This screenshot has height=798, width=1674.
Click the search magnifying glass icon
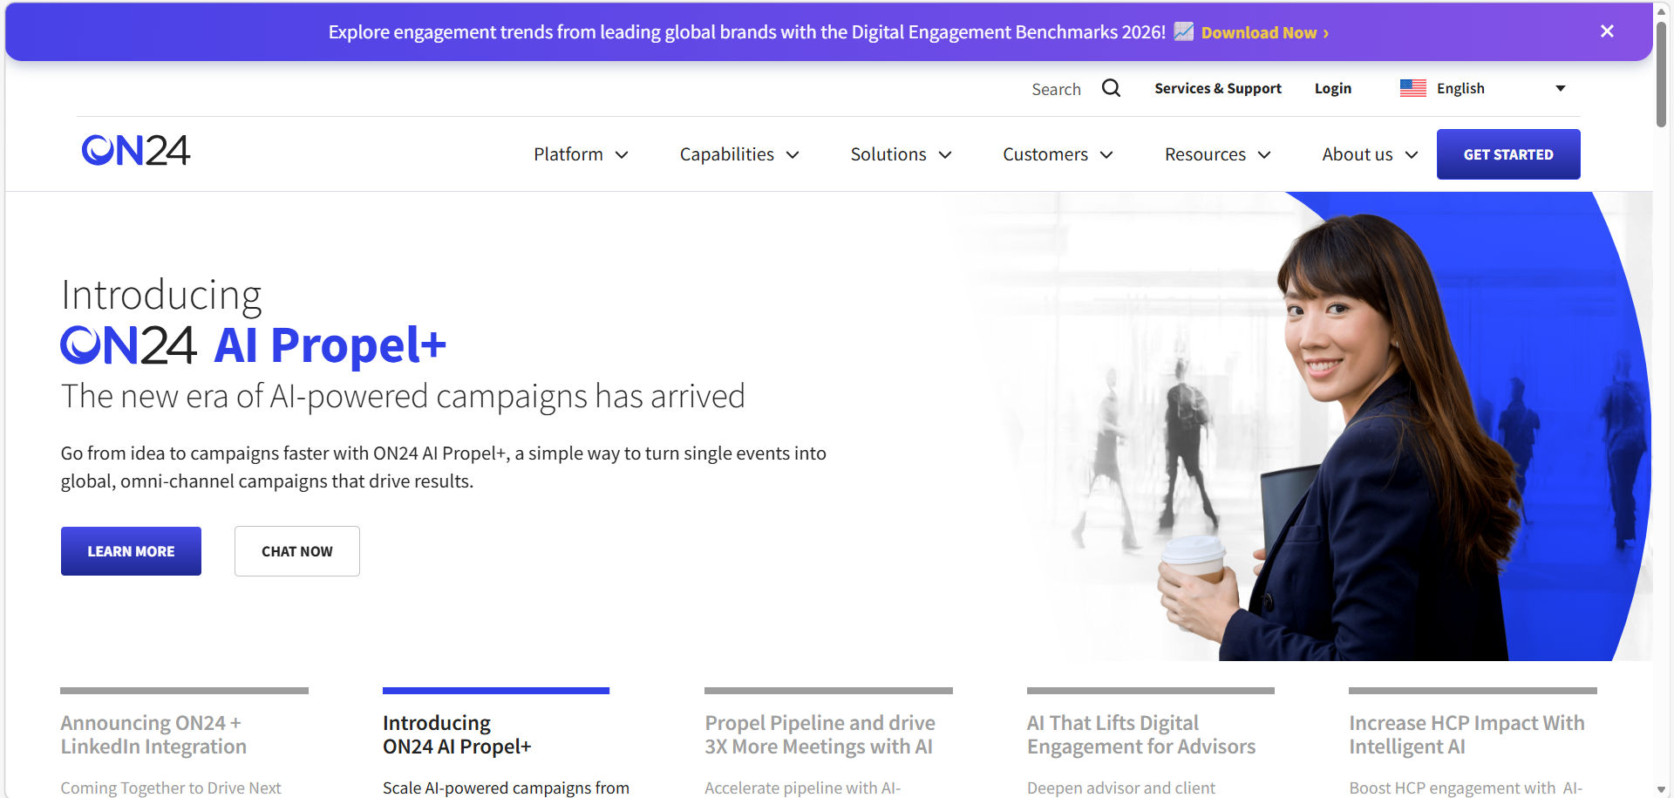[1111, 88]
